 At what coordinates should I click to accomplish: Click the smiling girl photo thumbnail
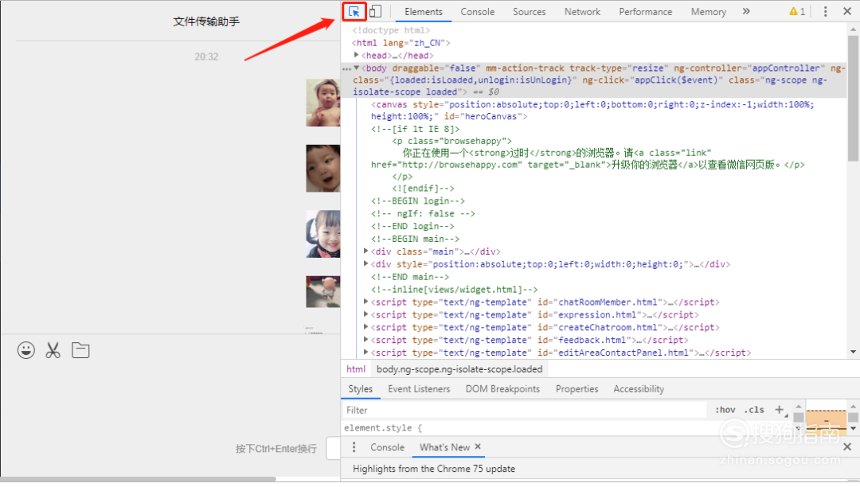(323, 234)
